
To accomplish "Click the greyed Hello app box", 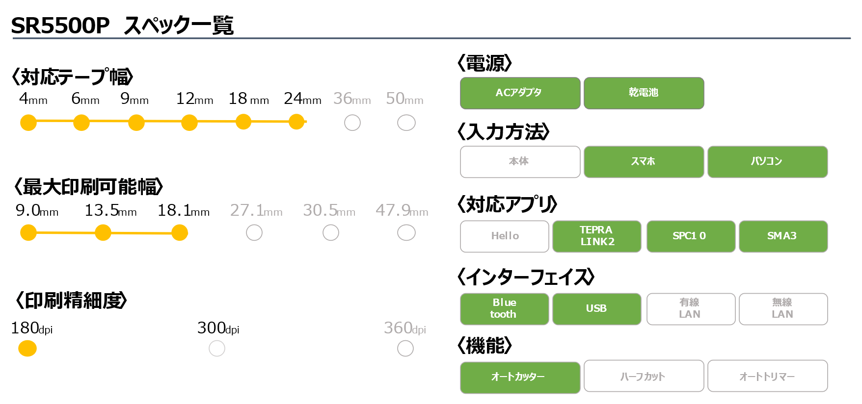I will pos(505,236).
